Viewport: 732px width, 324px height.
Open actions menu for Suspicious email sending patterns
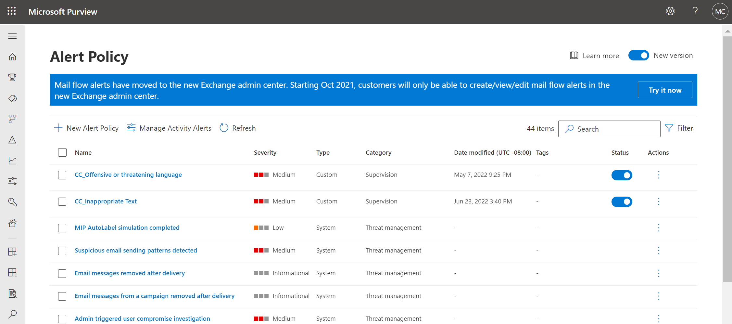pyautogui.click(x=659, y=251)
